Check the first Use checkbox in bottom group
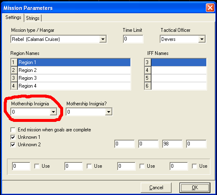 (x=37, y=166)
